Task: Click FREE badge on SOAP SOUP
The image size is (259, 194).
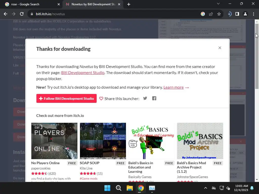Action: 121,163
